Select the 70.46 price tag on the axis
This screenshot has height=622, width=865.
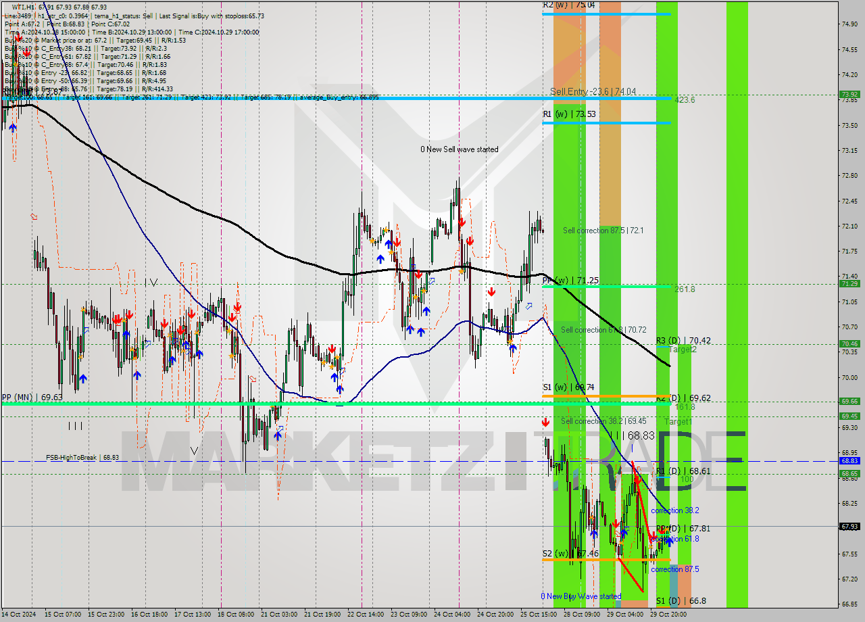pyautogui.click(x=849, y=344)
